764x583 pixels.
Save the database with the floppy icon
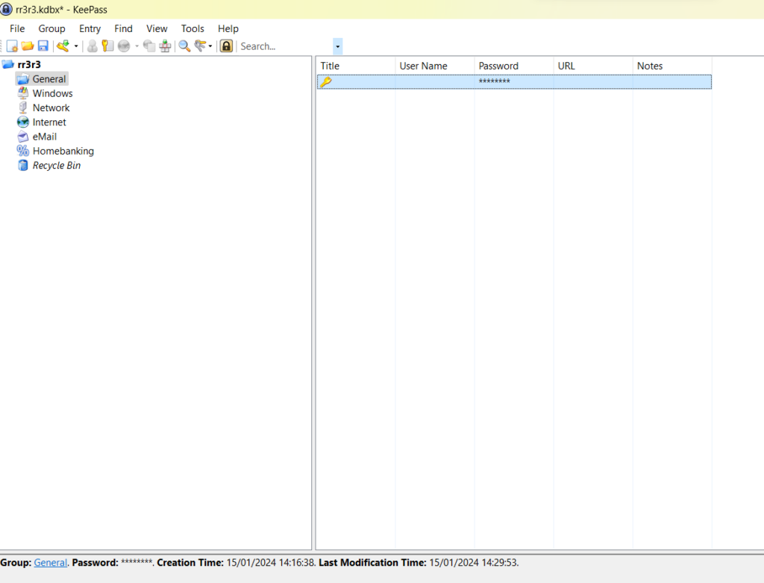coord(43,46)
